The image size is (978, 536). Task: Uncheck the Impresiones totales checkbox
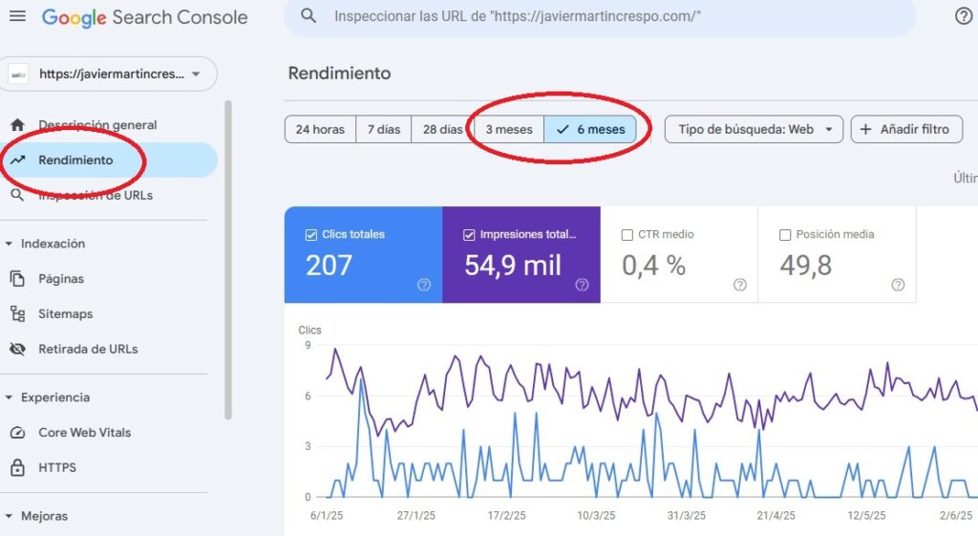(469, 235)
